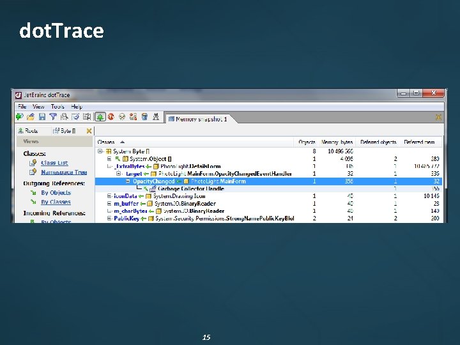Click the JetBrains dotTrace title icon
Image resolution: width=460 pixels, height=345 pixels.
click(x=19, y=95)
